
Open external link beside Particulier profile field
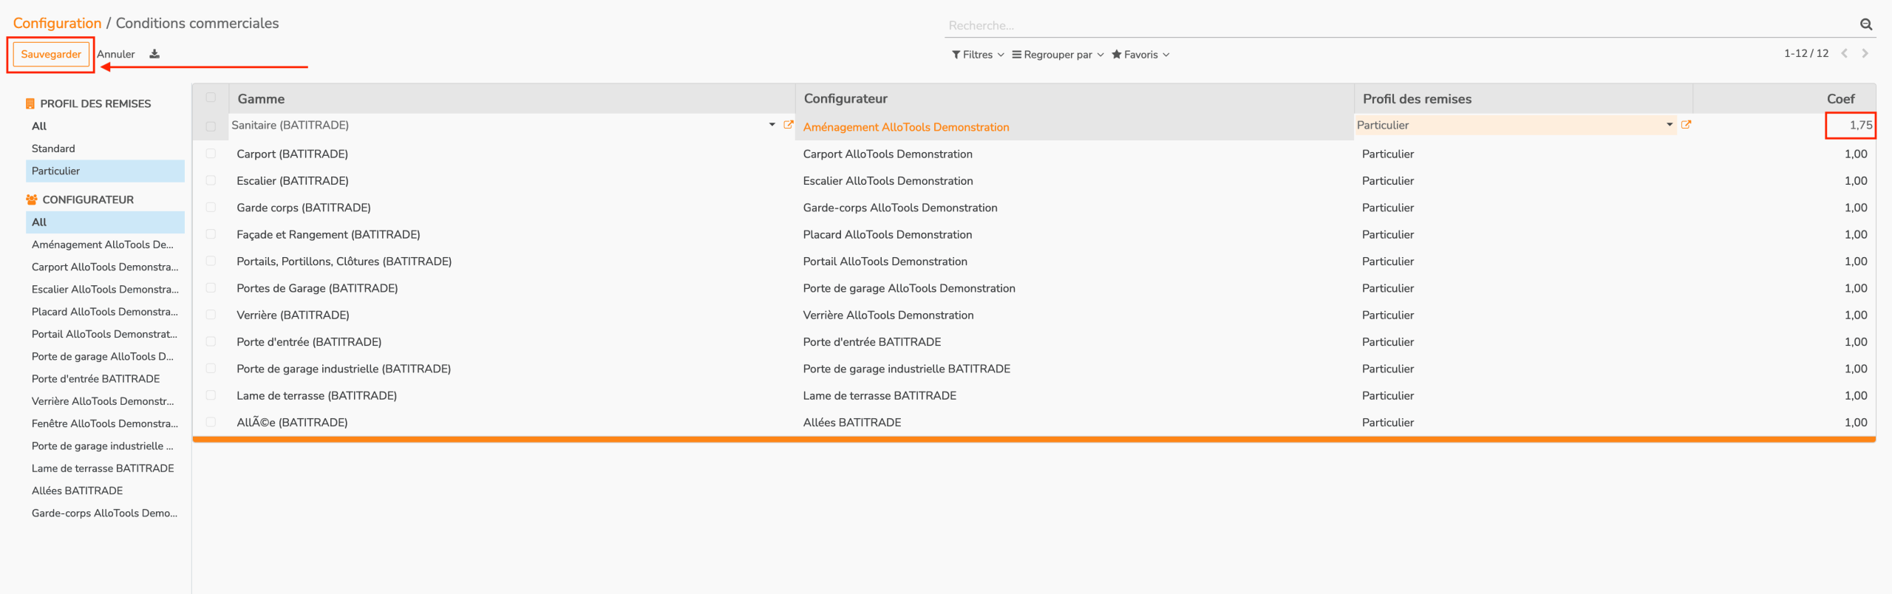[1686, 125]
